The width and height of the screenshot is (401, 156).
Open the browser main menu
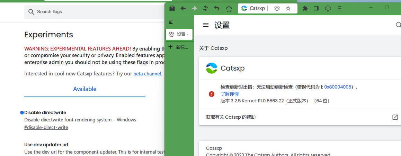pos(340,9)
